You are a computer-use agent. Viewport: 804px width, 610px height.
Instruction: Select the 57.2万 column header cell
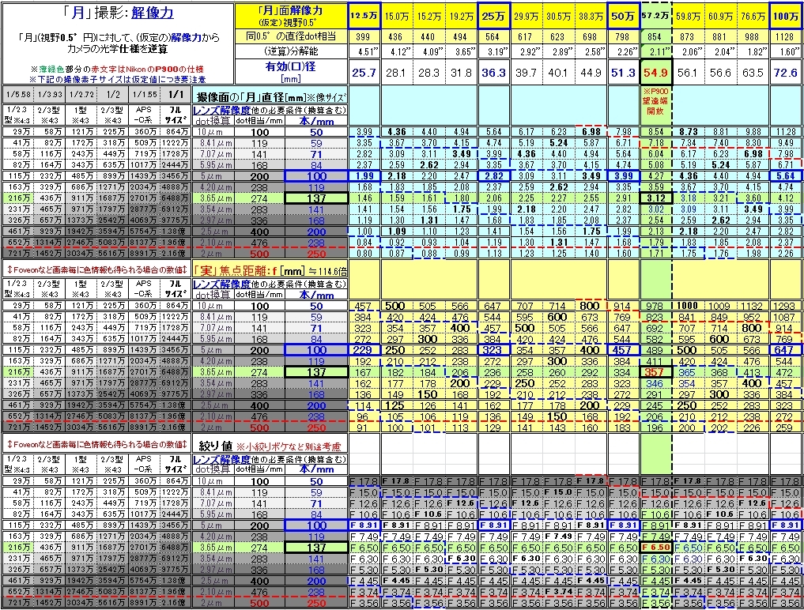coord(655,16)
